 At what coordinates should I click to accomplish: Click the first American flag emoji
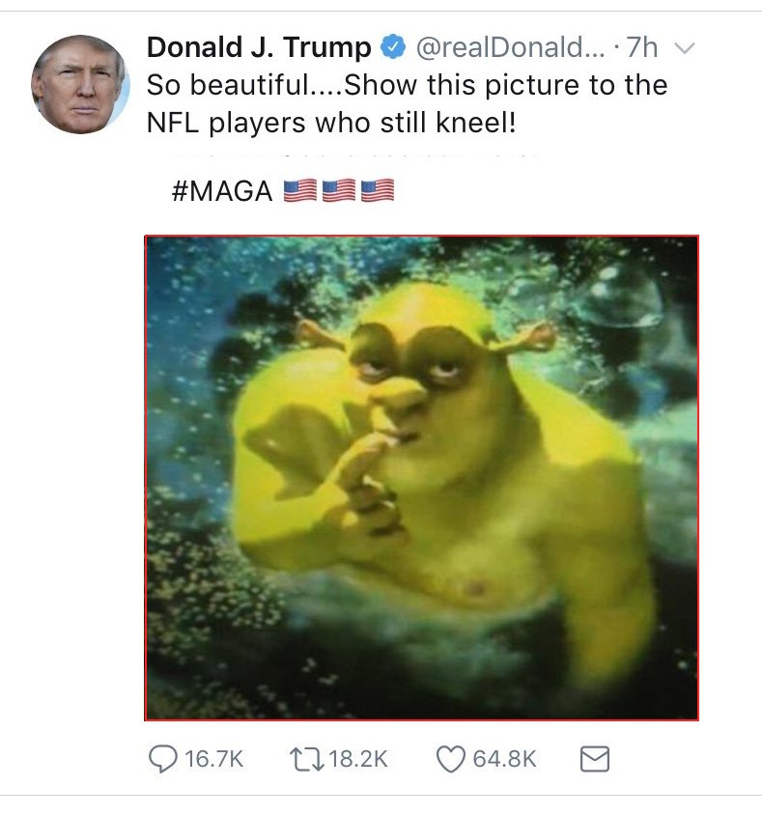pos(300,190)
